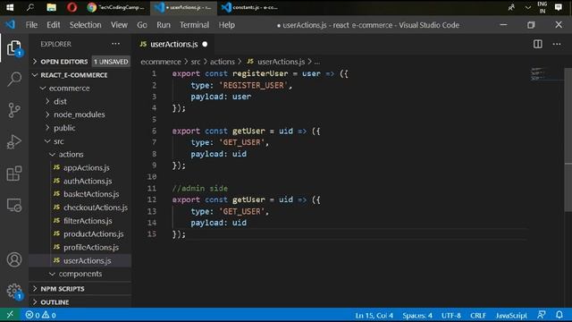572x322 pixels.
Task: Click the actions breadcrumb segment
Action: (223, 62)
